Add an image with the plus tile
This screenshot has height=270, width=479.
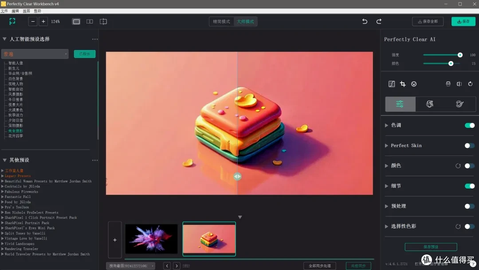115,240
